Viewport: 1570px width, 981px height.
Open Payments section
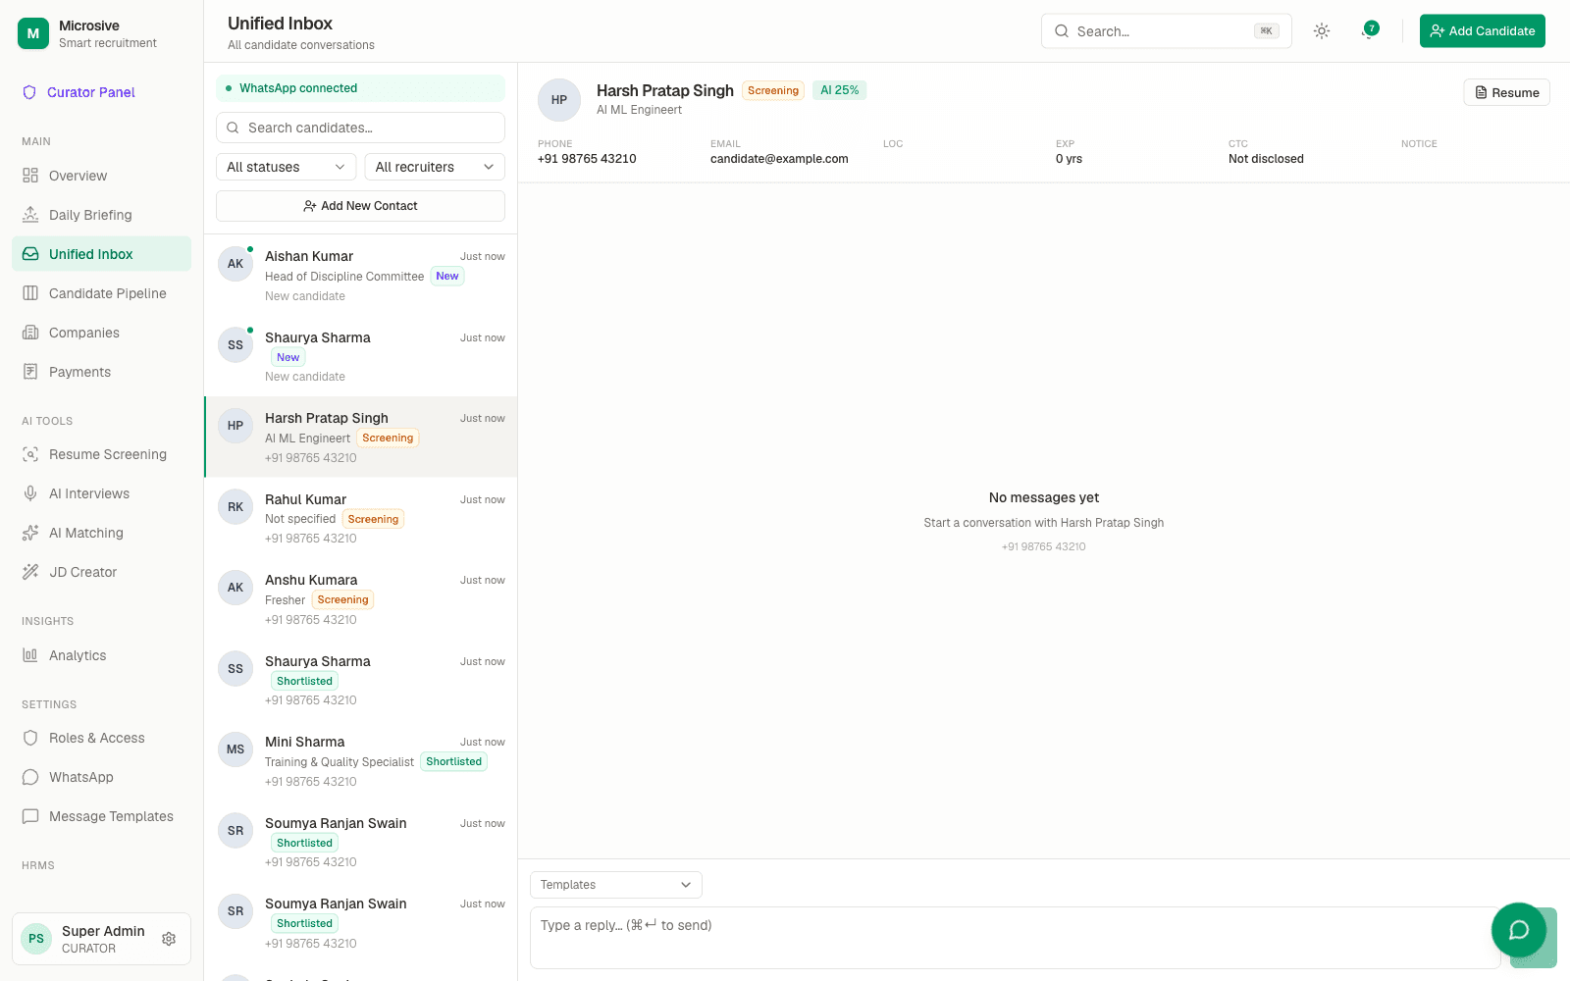(x=101, y=372)
